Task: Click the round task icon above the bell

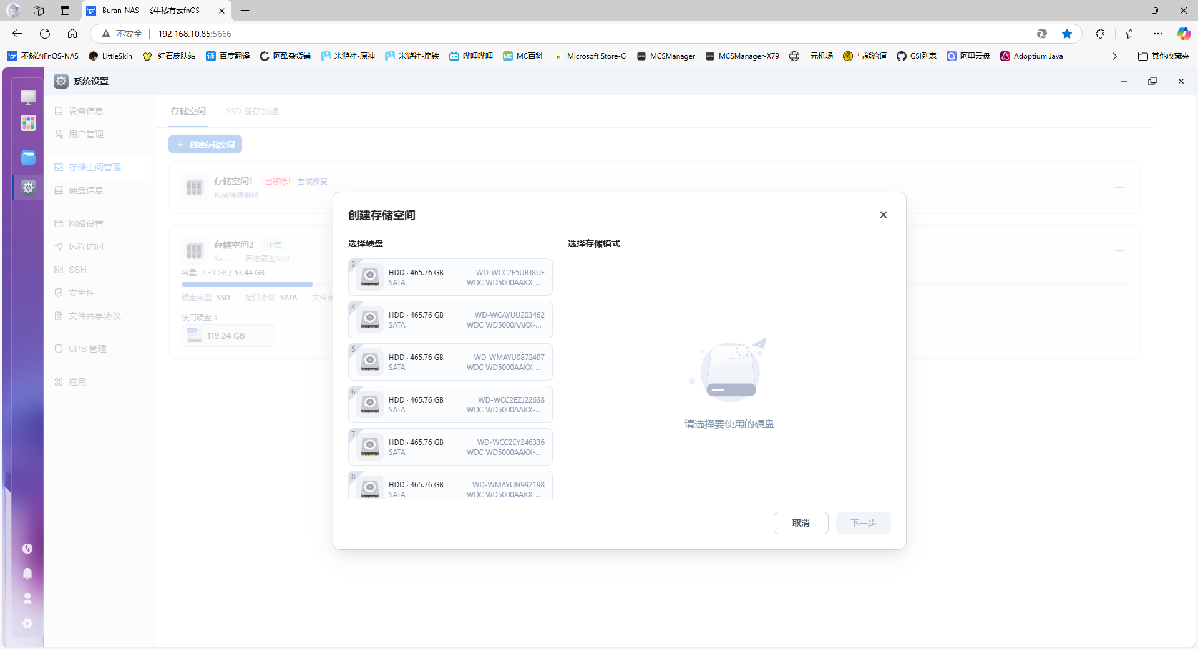Action: [27, 549]
